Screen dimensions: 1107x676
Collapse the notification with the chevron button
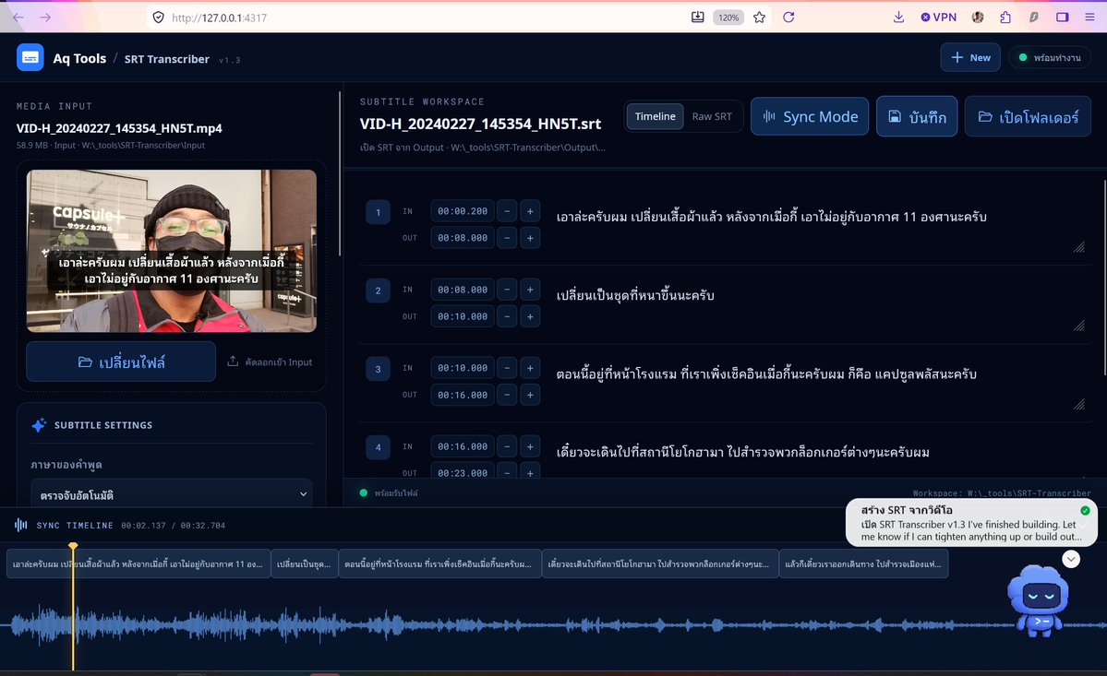coord(1071,559)
